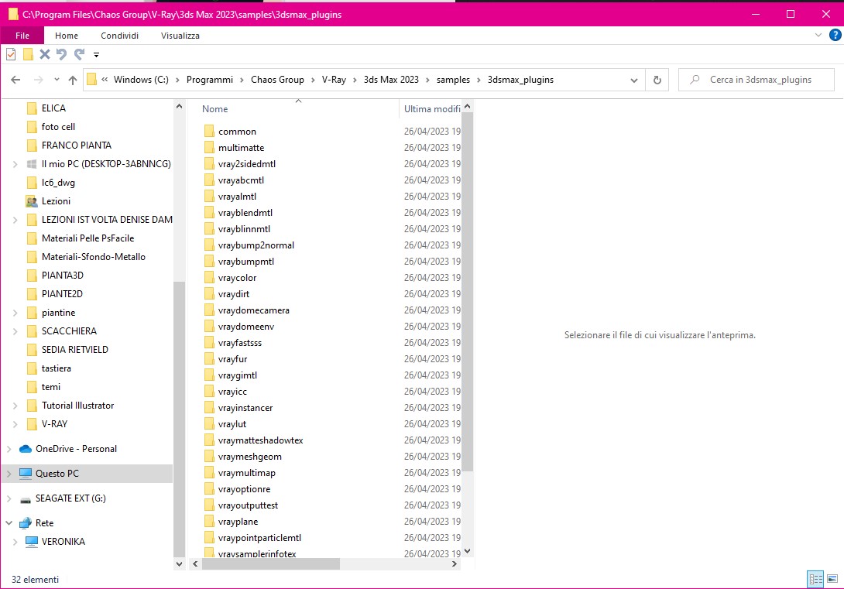Select the VERONIKA network computer
The height and width of the screenshot is (589, 844).
tap(63, 542)
